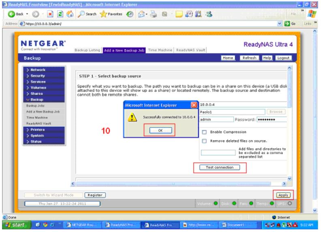Click the Mail envelope toolbar icon
The image size is (321, 232).
tap(141, 14)
